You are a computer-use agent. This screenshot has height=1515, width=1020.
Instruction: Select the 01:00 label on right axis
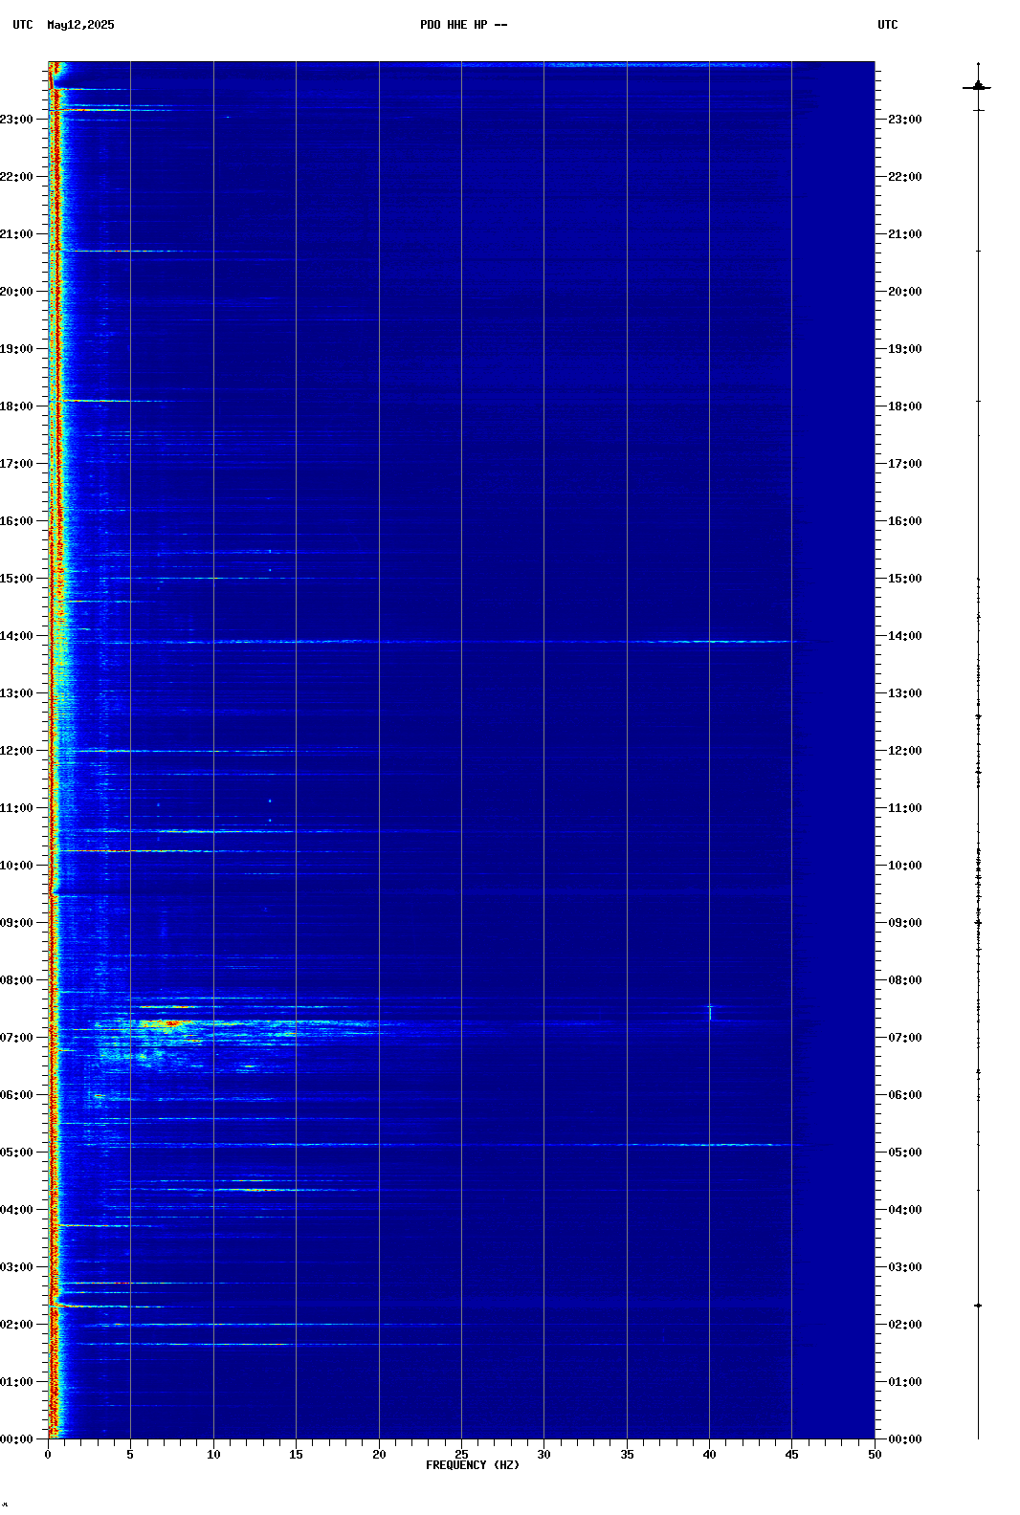pos(905,1382)
